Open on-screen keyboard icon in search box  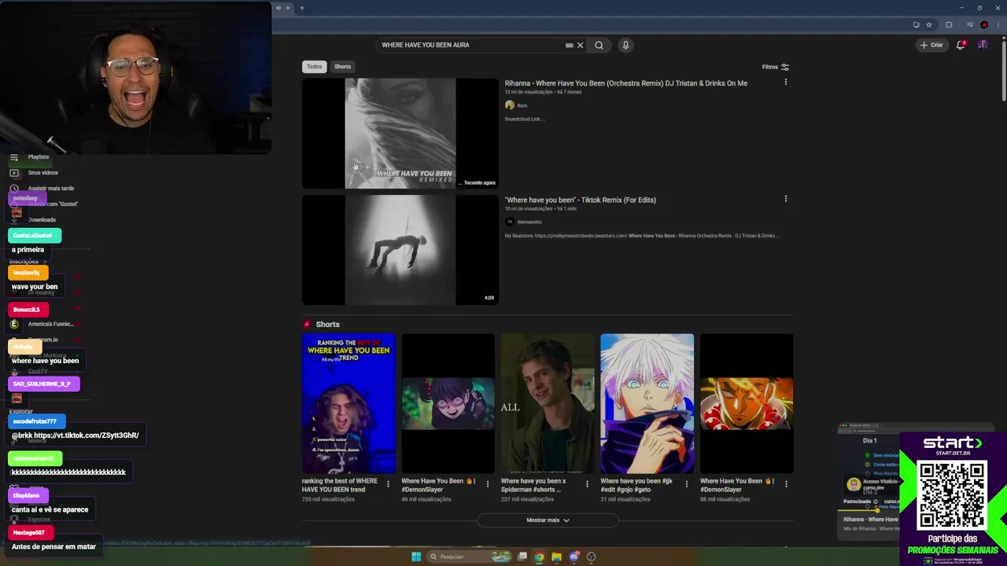coord(569,45)
